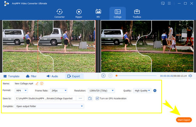Edit the collage name with pencil icon

37,83
